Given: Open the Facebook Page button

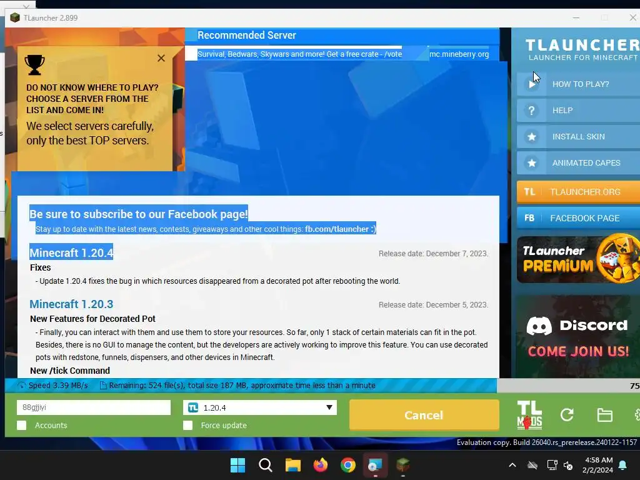Looking at the screenshot, I should 578,218.
